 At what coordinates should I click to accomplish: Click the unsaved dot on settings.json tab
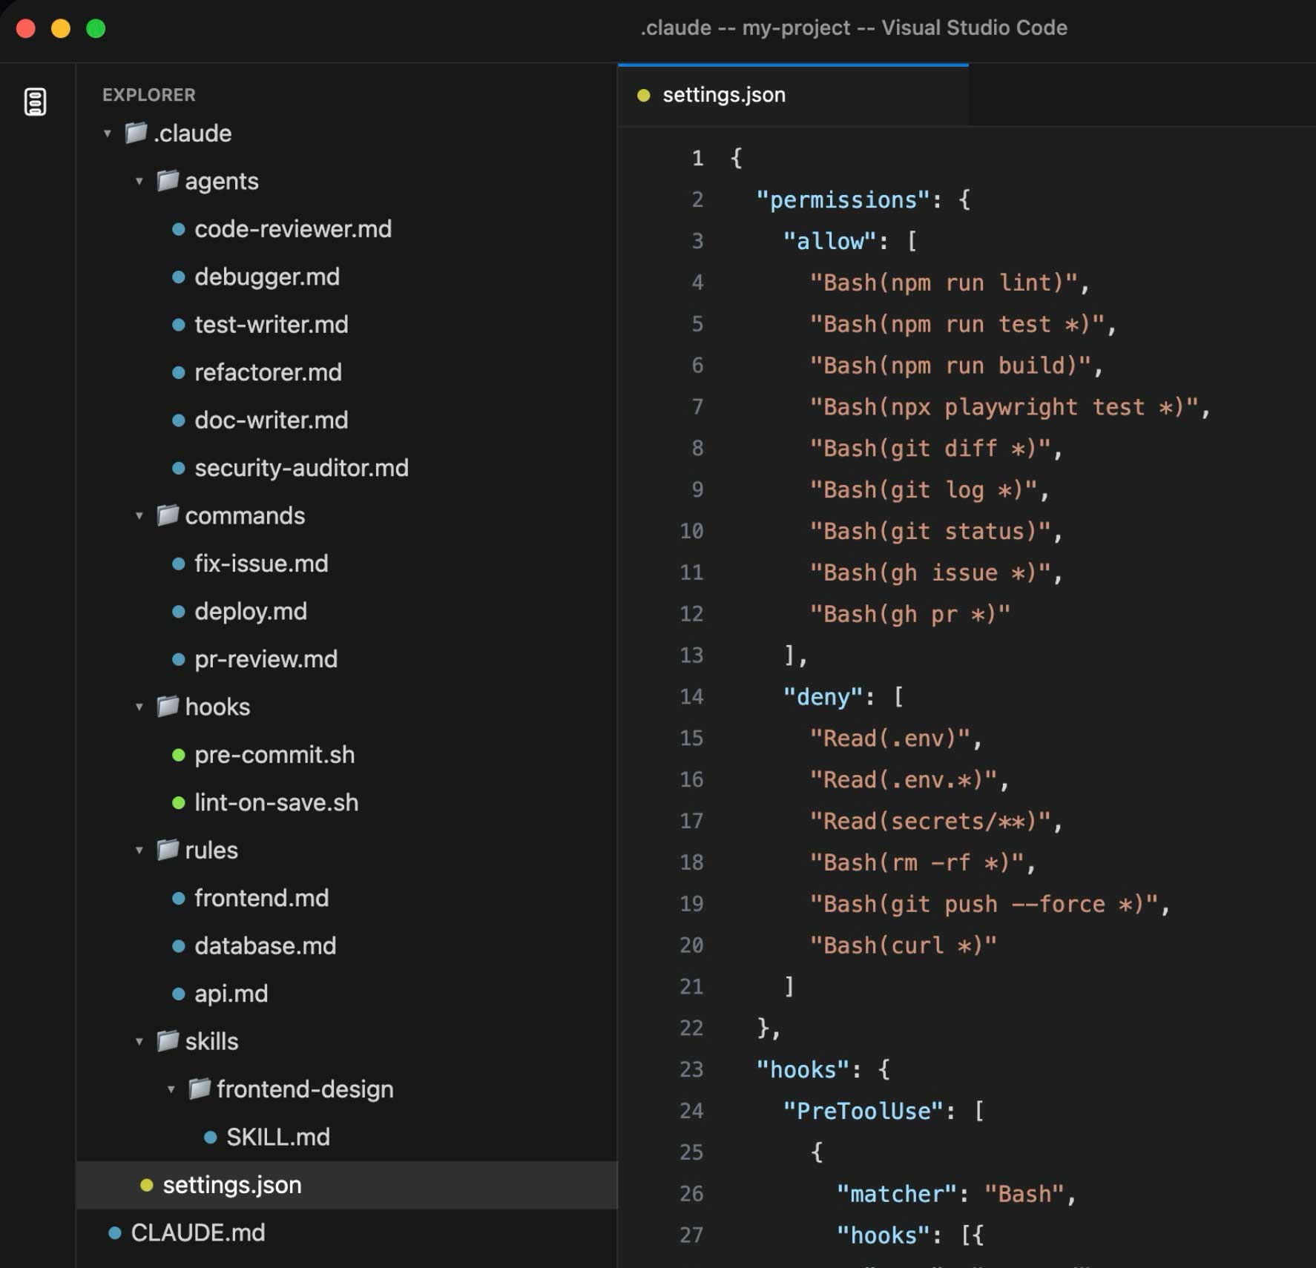tap(643, 95)
